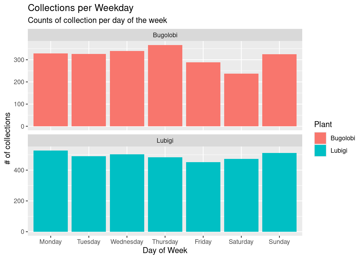Screen dimensions: 363x259
Task: Click the Lubigi legend text label
Action: point(339,151)
